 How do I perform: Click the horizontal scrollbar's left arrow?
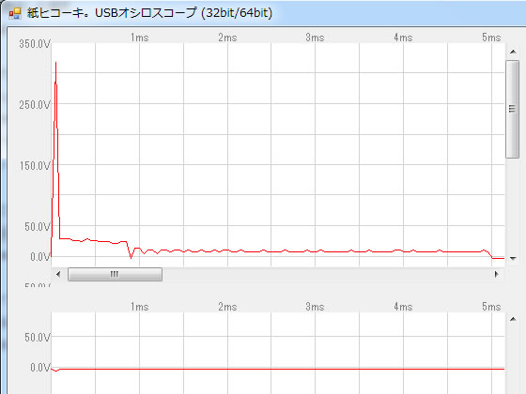(58, 274)
